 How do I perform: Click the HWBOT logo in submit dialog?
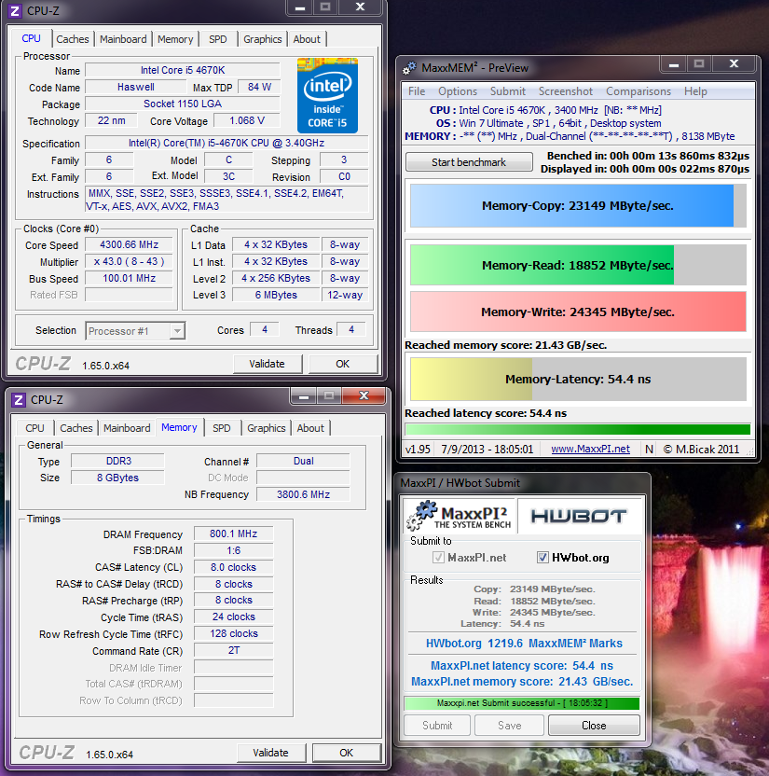(x=579, y=516)
